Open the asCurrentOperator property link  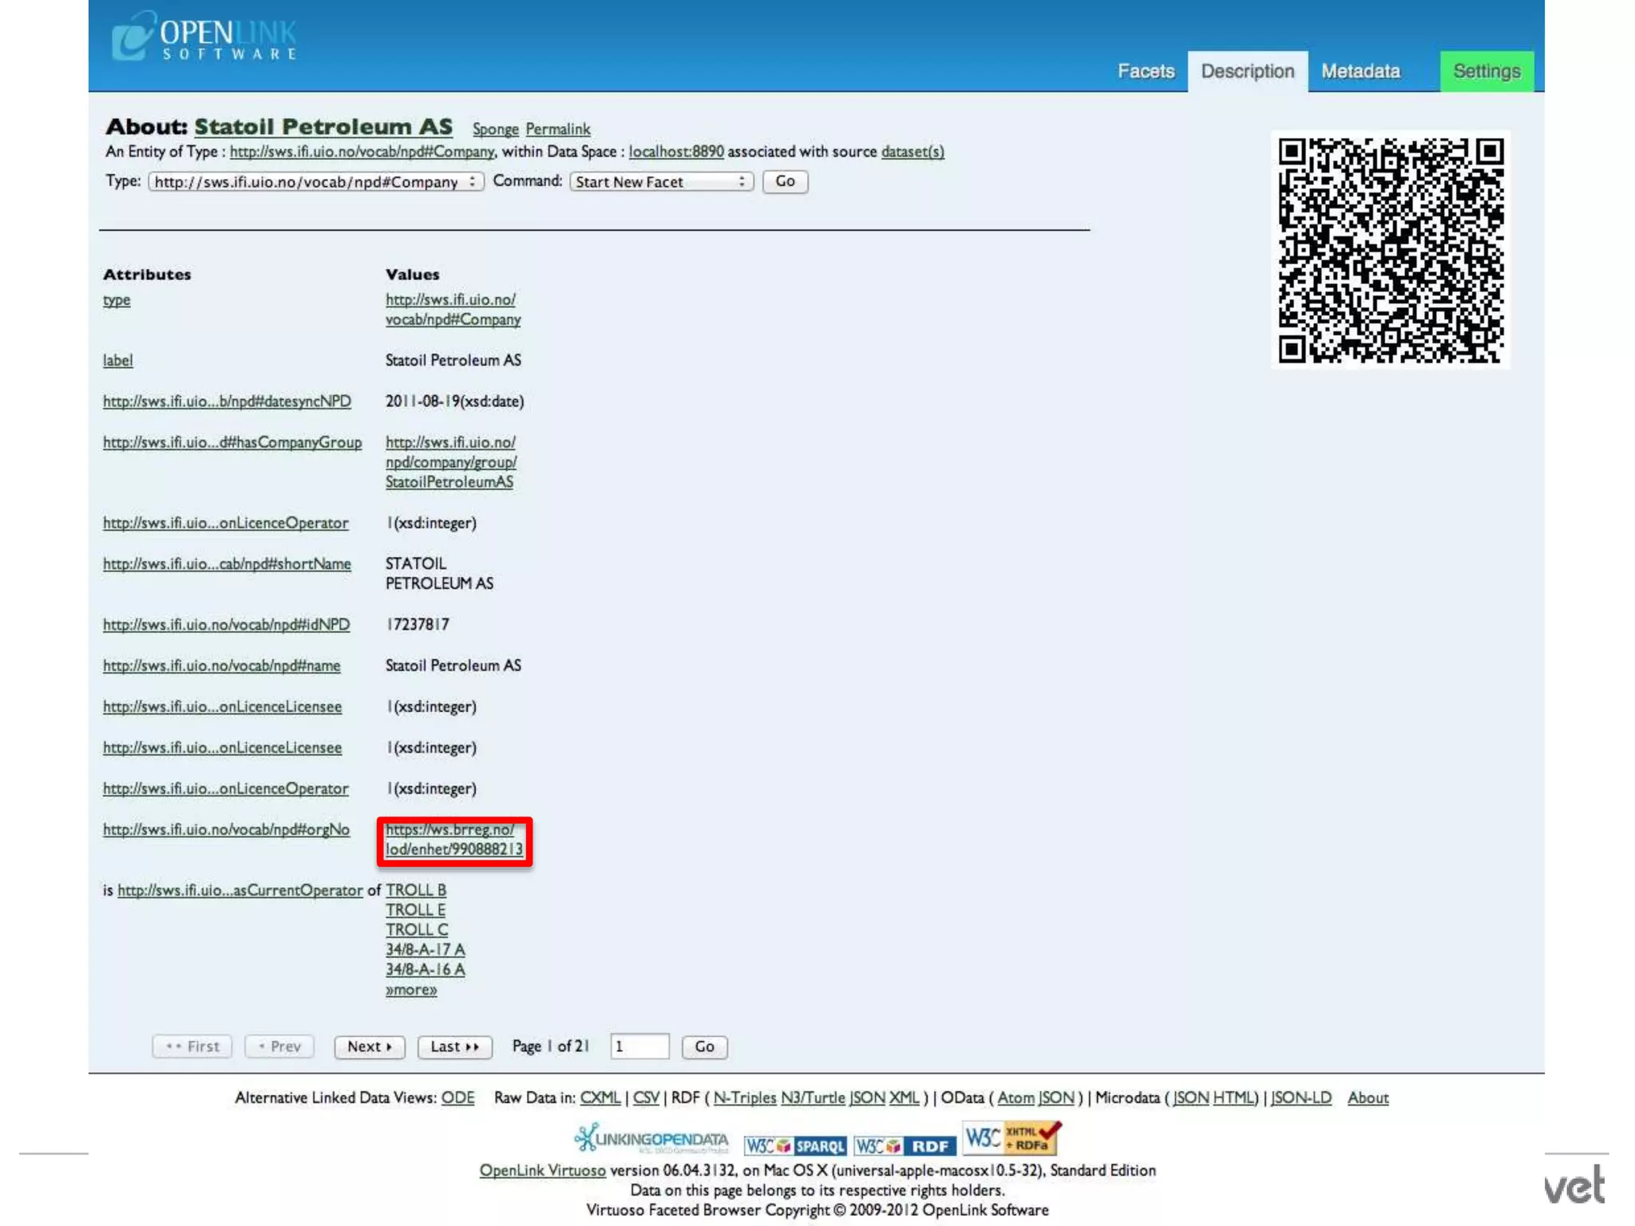[x=240, y=891]
